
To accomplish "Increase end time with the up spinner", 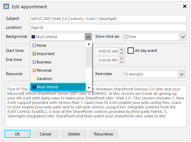I will (x=121, y=59).
